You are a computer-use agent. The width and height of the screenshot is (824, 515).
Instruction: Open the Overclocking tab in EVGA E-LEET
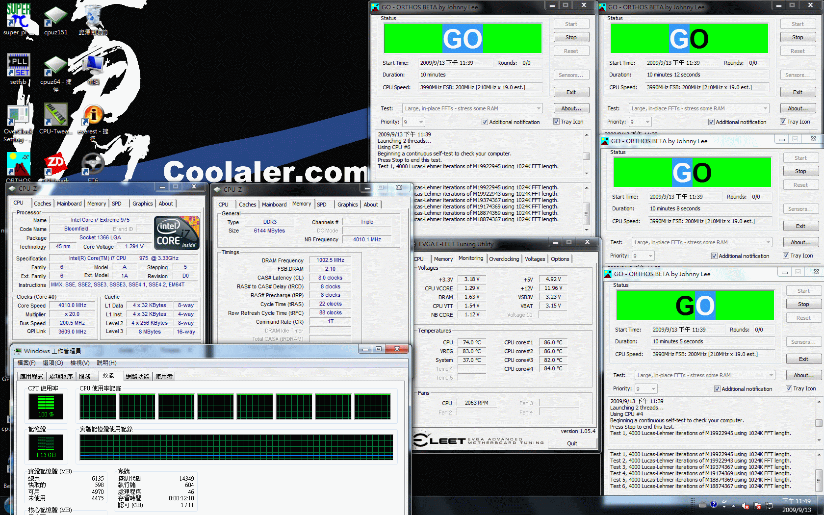coord(504,259)
